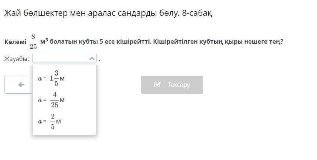Click the 8-сабақ lesson number text
Image resolution: width=317 pixels, height=160 pixels.
point(197,13)
